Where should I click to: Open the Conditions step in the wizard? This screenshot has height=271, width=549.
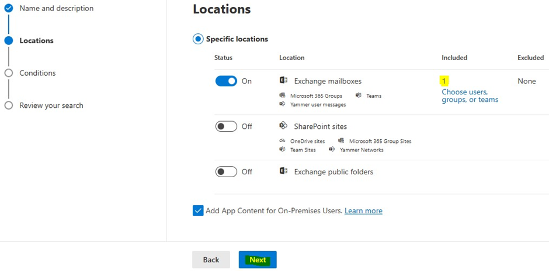[37, 73]
